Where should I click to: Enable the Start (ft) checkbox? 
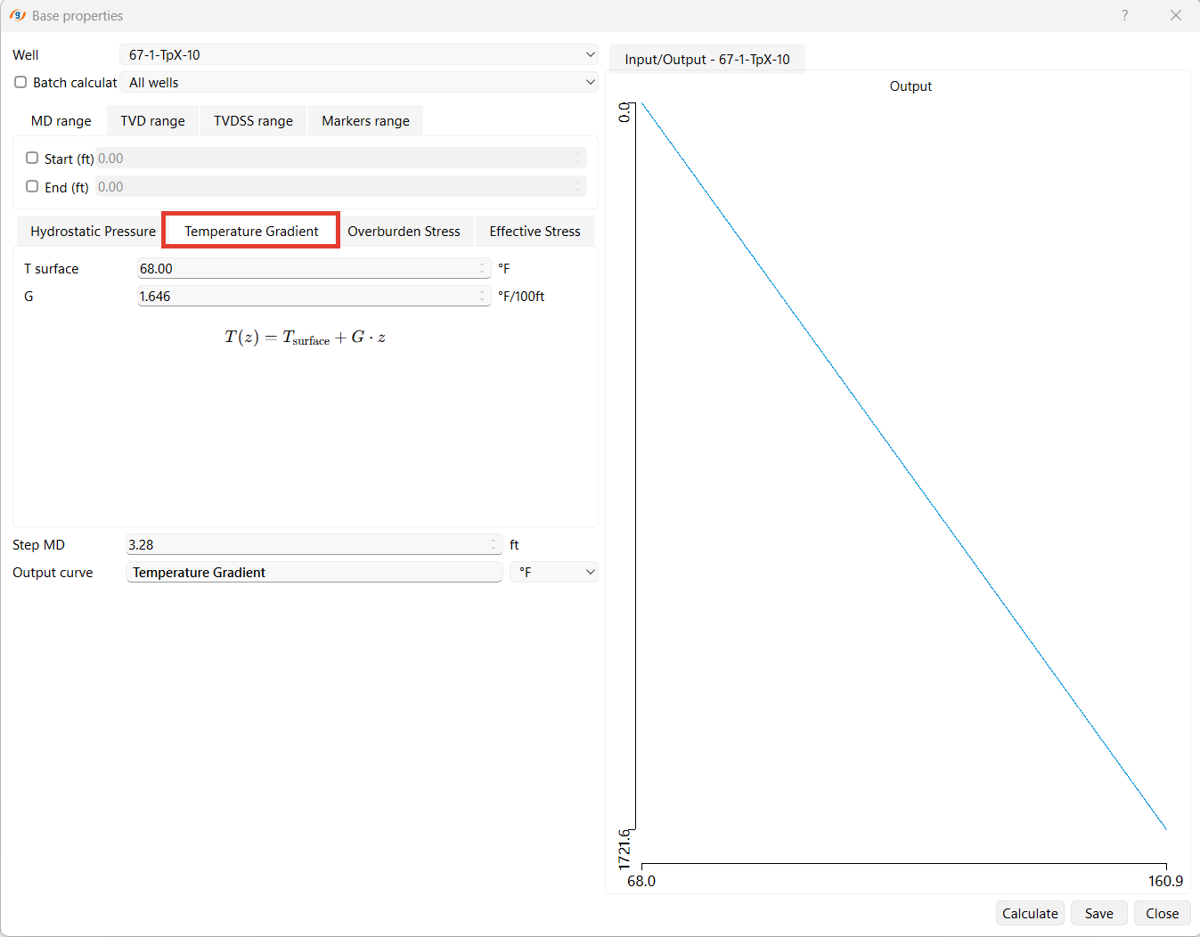(x=32, y=158)
